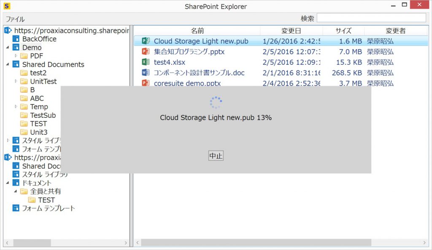Select the BackOffice tree item
Image resolution: width=432 pixels, height=250 pixels.
39,39
